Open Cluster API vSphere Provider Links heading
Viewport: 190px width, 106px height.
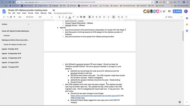(15, 44)
